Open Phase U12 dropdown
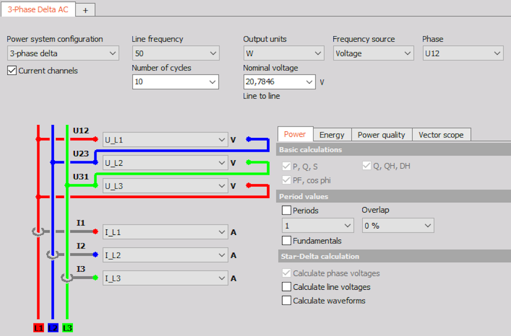 pyautogui.click(x=463, y=53)
